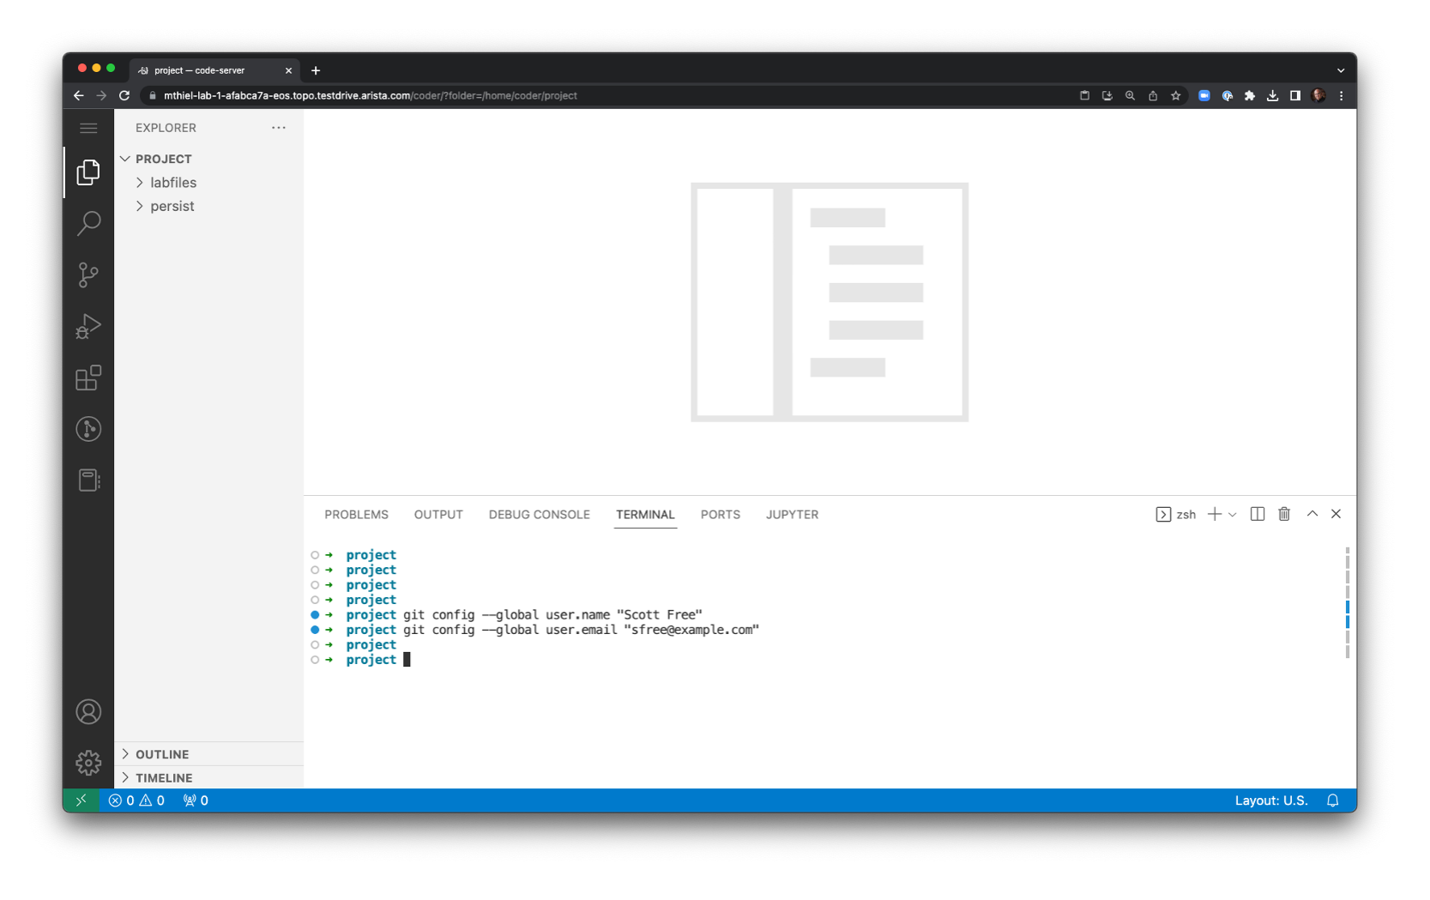Image resolution: width=1430 pixels, height=900 pixels.
Task: Toggle the hamburger application menu
Action: tap(88, 128)
